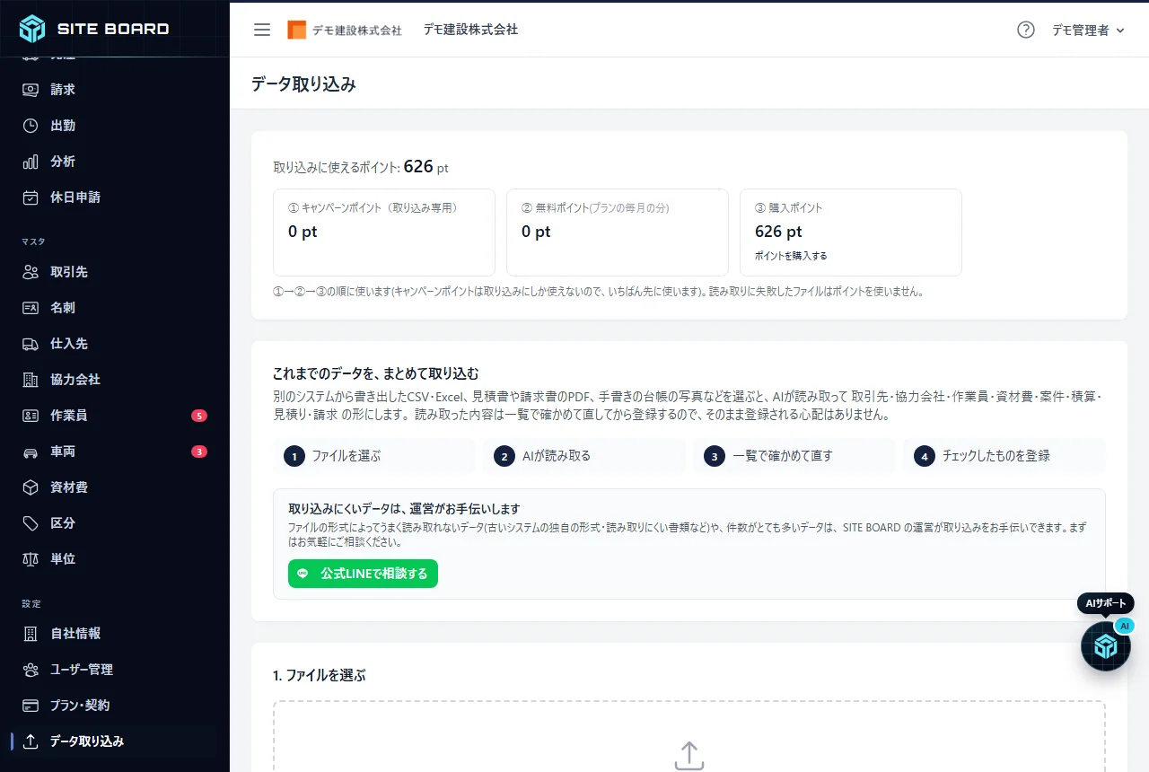This screenshot has width=1149, height=772.
Task: Open the プラン・契約 credit card icon
Action: click(x=31, y=706)
